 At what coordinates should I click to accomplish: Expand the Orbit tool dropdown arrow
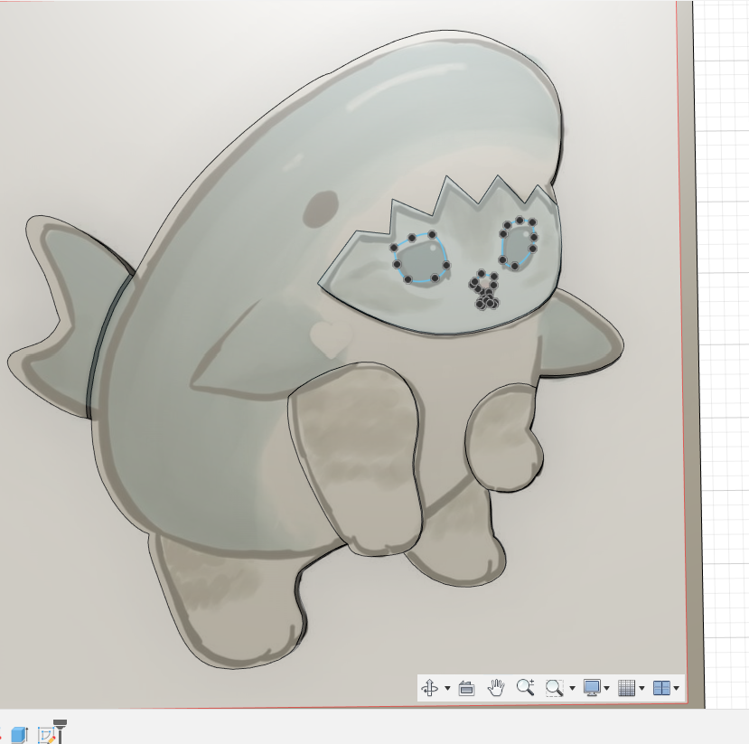tap(445, 687)
